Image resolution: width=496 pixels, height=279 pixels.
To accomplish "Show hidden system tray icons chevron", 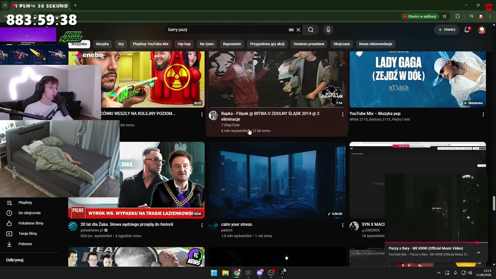I will [x=439, y=273].
